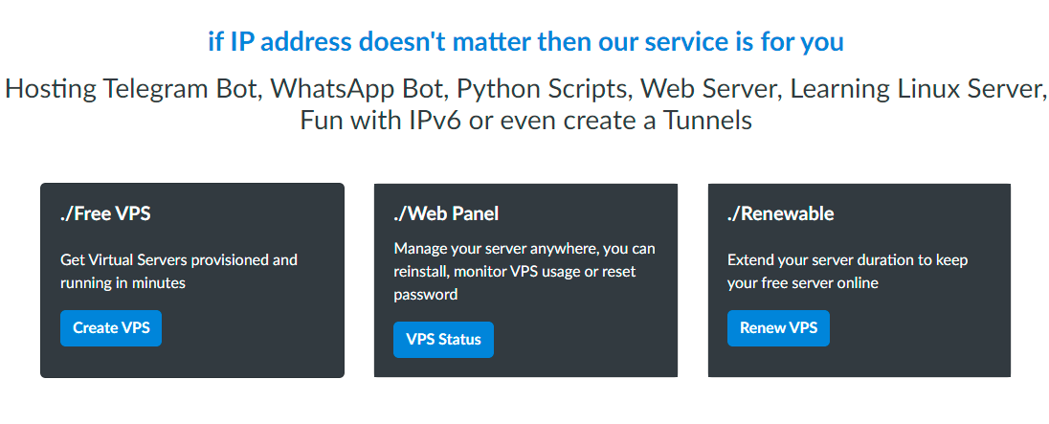The image size is (1049, 424).
Task: Click "your free server online" text line
Action: point(803,283)
